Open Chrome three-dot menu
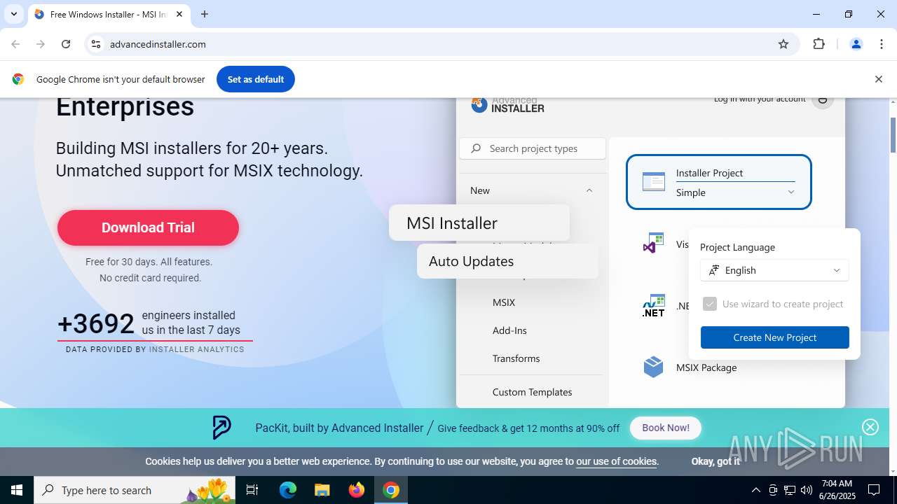The image size is (897, 504). pyautogui.click(x=882, y=44)
